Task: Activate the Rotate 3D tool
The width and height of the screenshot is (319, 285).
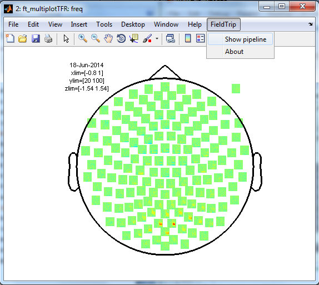Action: point(121,38)
